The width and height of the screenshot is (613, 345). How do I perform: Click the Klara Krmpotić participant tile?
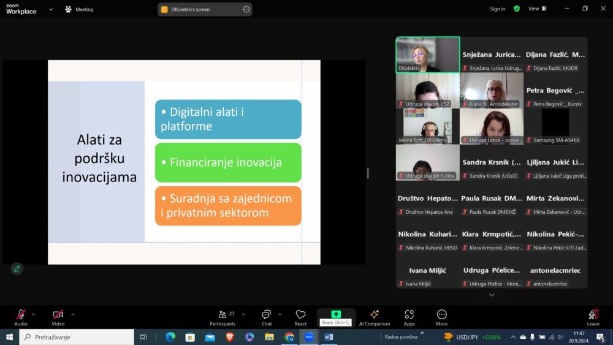click(x=492, y=235)
